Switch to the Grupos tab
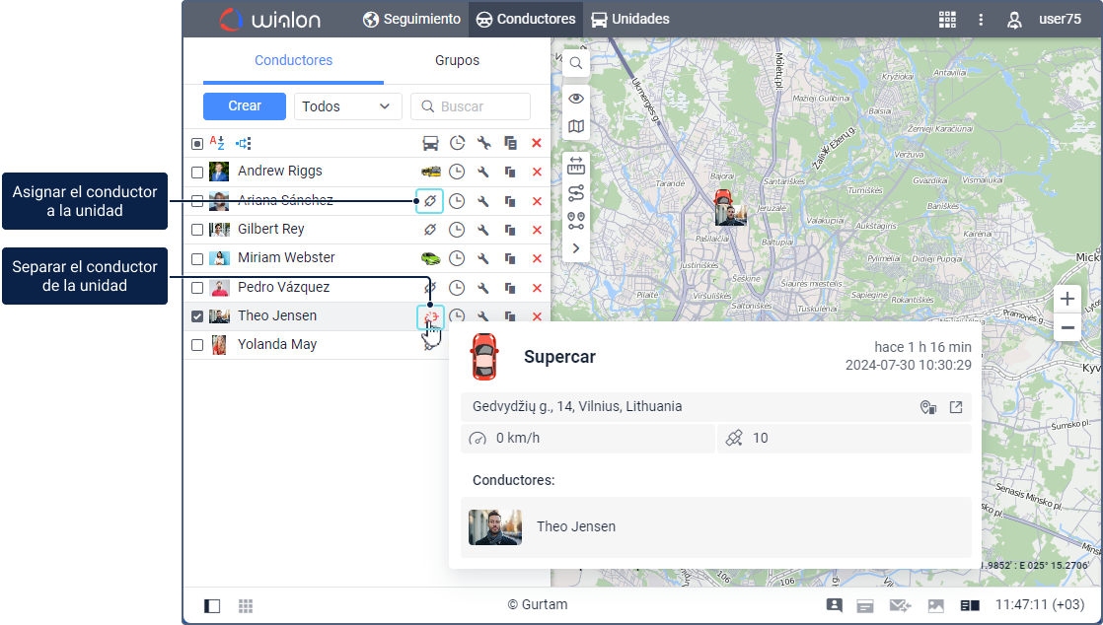The width and height of the screenshot is (1103, 625). point(457,60)
